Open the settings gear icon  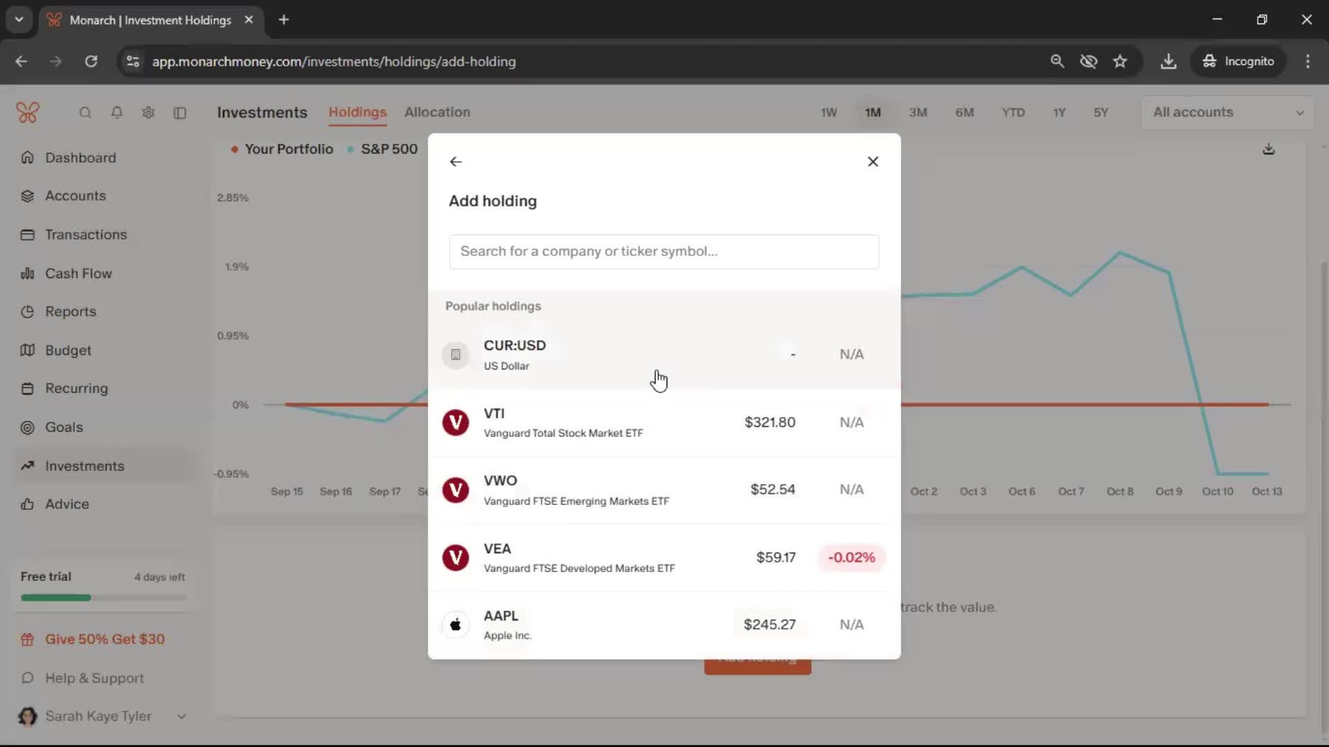click(x=148, y=113)
